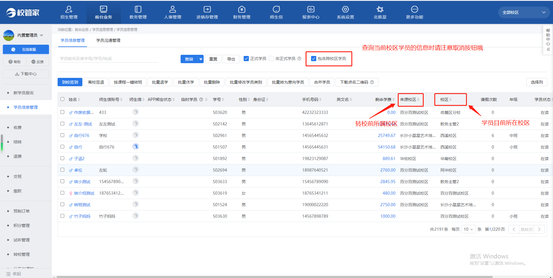Sort by 学号 column
The image size is (553, 278).
223,99
